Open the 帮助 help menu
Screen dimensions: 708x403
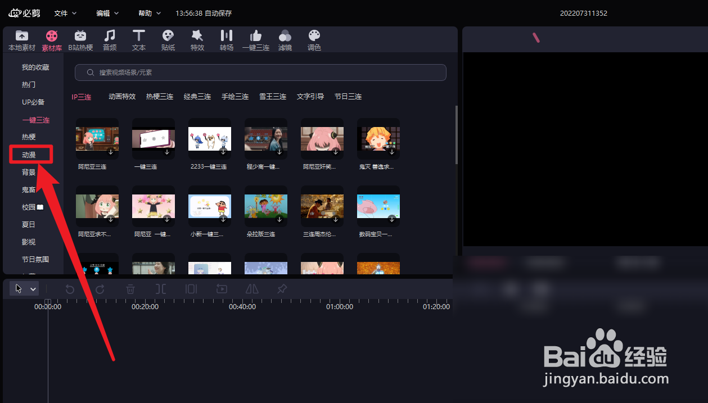click(150, 13)
